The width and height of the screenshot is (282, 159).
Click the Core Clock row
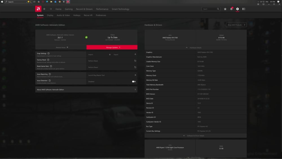coord(196,66)
